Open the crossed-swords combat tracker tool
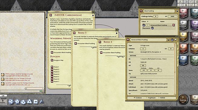Viewport: 198px width, 110px height. [180, 2]
